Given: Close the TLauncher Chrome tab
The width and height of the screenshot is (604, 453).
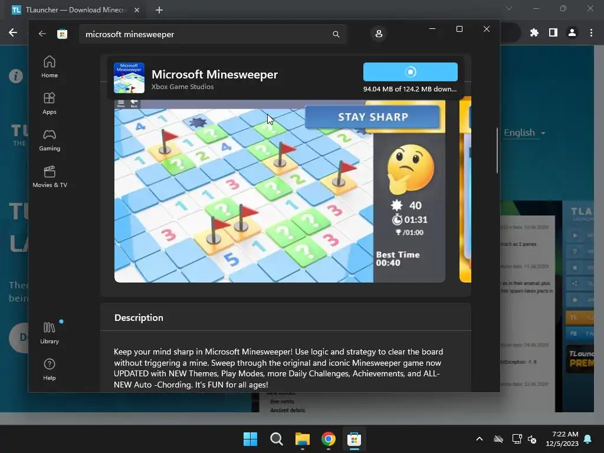Looking at the screenshot, I should (x=137, y=10).
